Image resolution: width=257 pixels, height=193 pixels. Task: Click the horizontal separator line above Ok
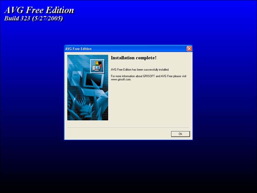coord(128,128)
